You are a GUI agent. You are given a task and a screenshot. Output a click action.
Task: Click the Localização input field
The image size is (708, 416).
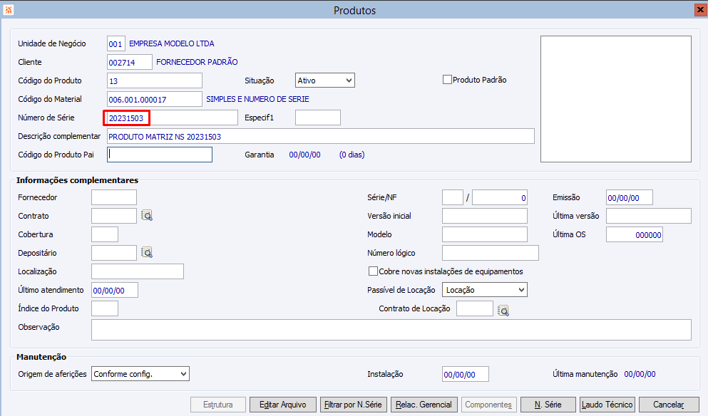click(138, 271)
